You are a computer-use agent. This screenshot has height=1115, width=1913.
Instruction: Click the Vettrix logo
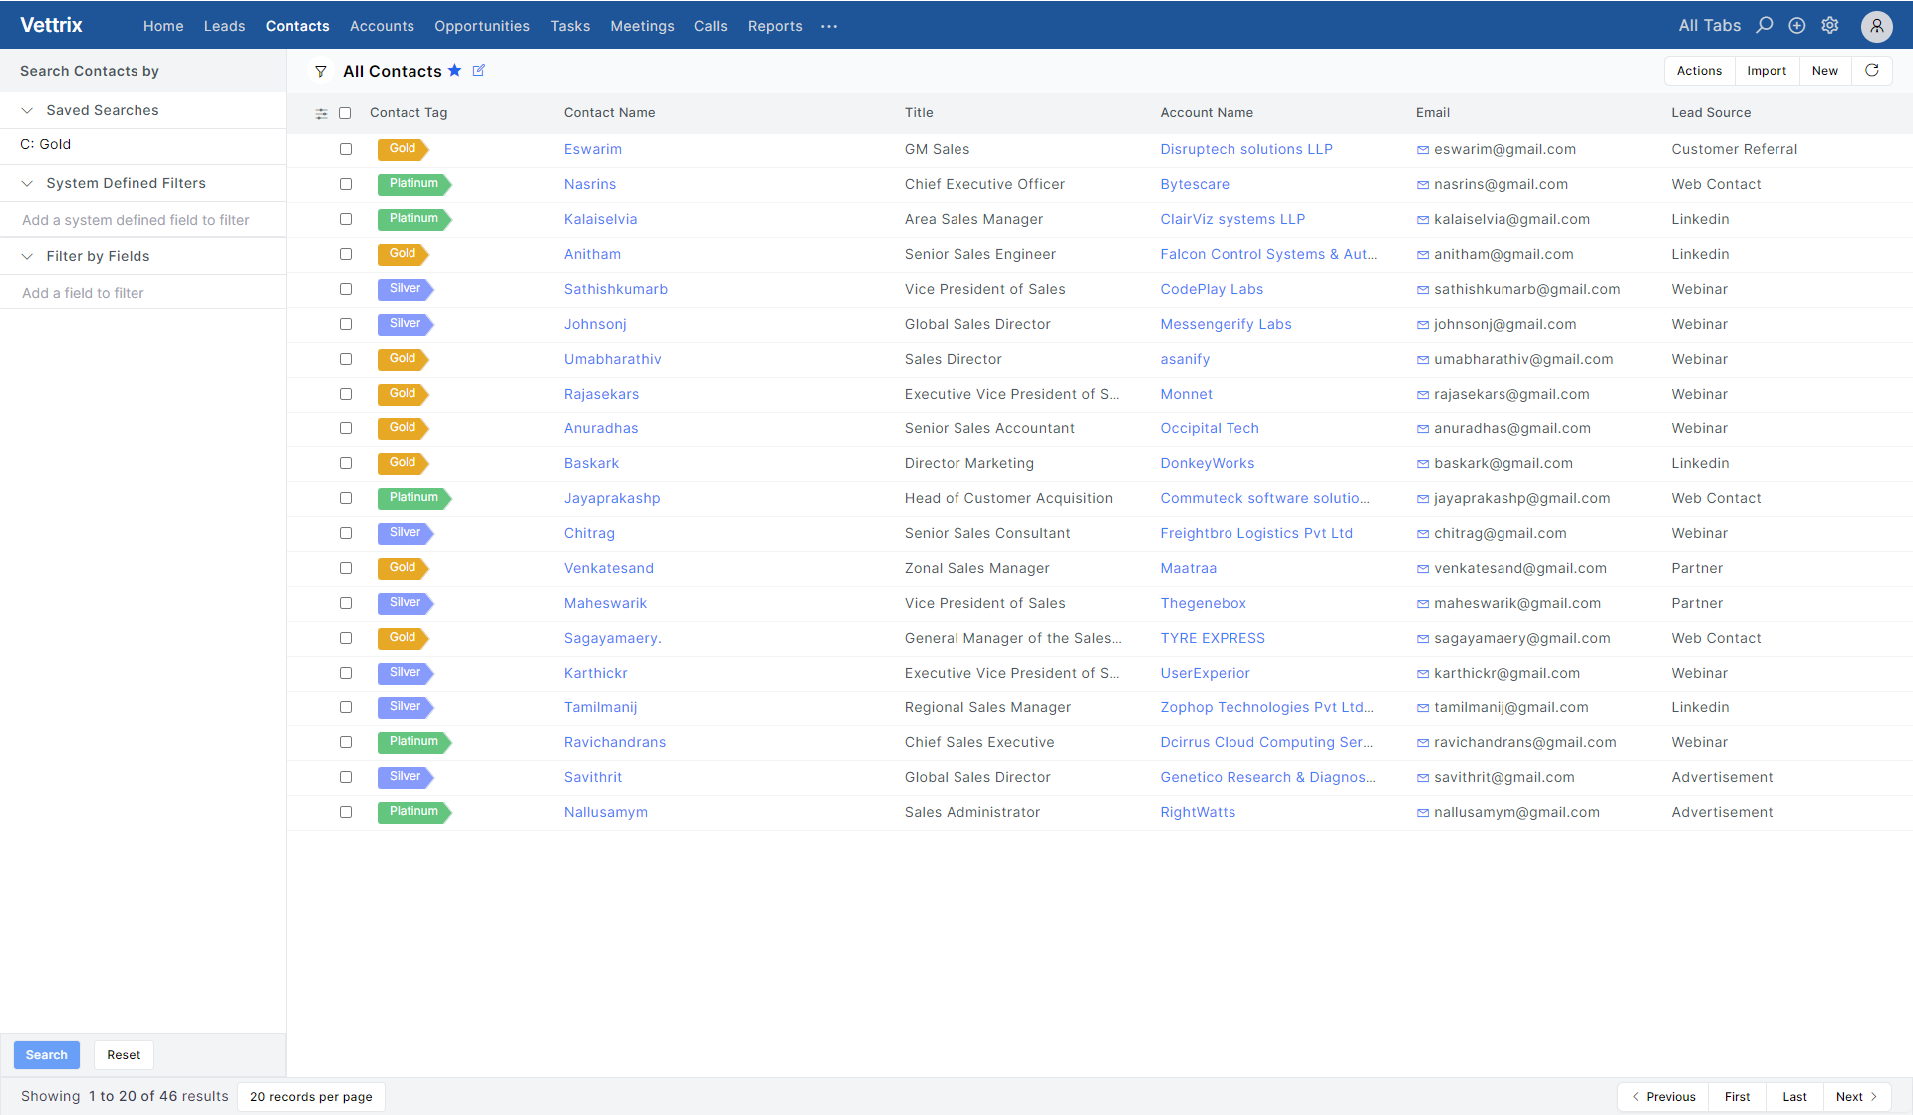(x=51, y=25)
